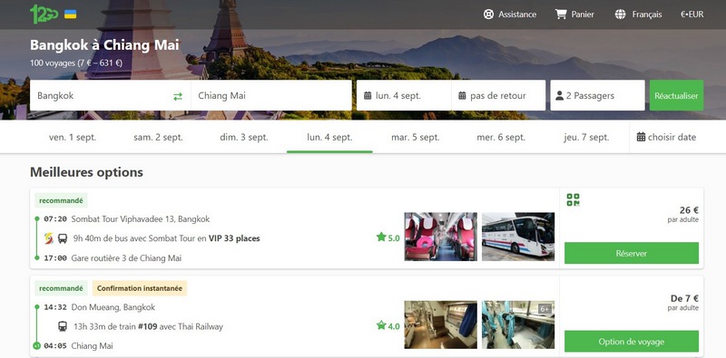Select the sam. 2 sept. date tab
The image size is (726, 358).
click(158, 138)
